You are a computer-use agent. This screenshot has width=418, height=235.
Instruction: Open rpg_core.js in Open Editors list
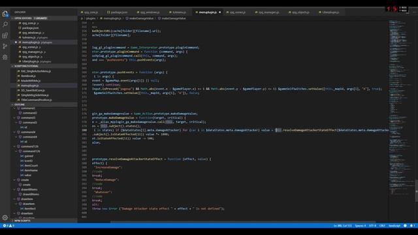point(44,23)
